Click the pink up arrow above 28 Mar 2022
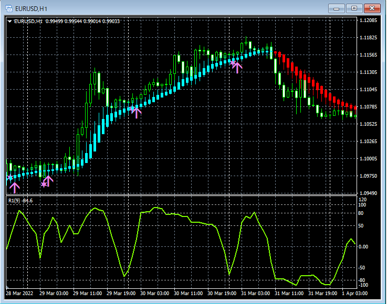387x304 pixels. [15, 188]
